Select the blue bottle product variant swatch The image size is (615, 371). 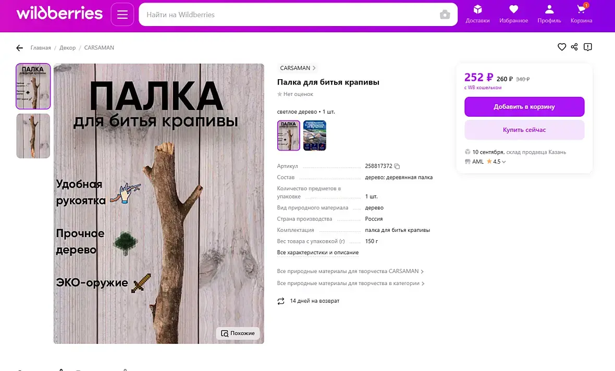click(315, 135)
